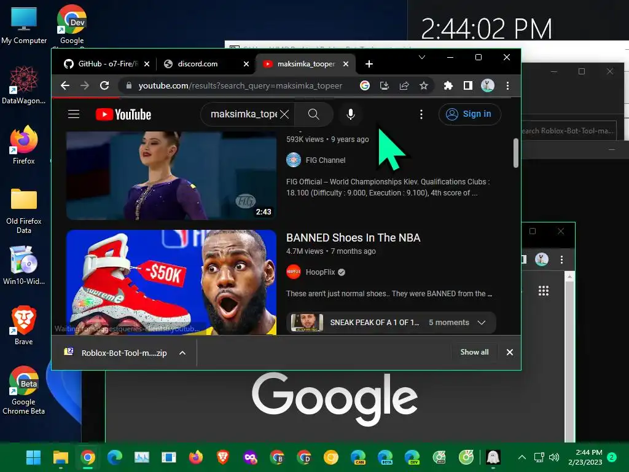Viewport: 629px width, 472px height.
Task: Open profile avatar in the background Chrome window
Action: pos(542,259)
